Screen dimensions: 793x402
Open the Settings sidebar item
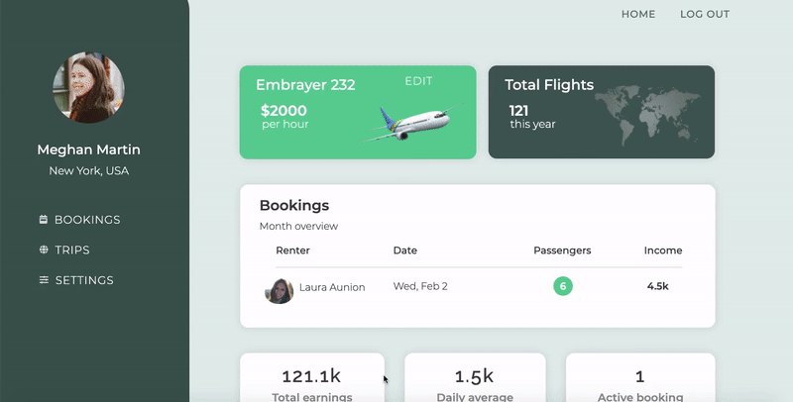(76, 280)
